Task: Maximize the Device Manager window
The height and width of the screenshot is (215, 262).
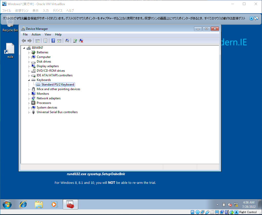Action: click(x=206, y=29)
